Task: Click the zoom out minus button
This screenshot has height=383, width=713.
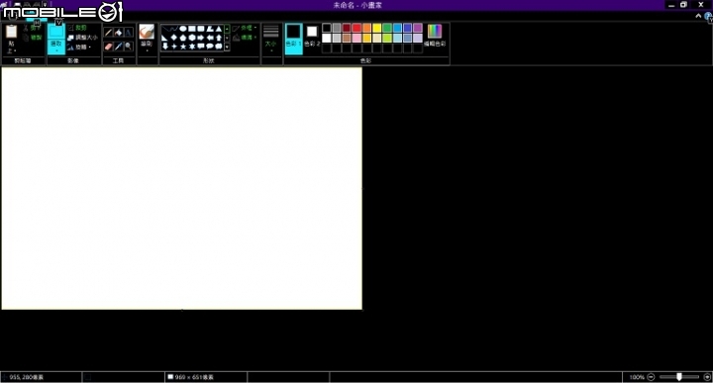Action: point(651,377)
